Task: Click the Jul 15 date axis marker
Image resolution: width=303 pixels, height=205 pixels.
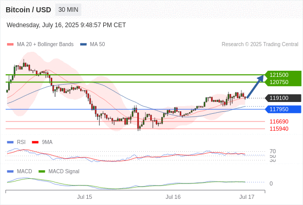Action: (x=84, y=197)
